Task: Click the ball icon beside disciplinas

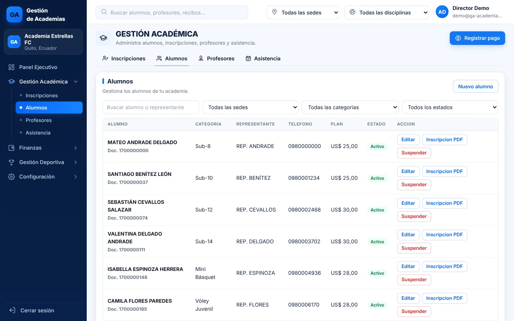Action: point(352,12)
